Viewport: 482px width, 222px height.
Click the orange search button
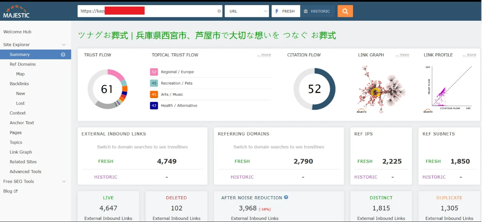click(x=345, y=11)
